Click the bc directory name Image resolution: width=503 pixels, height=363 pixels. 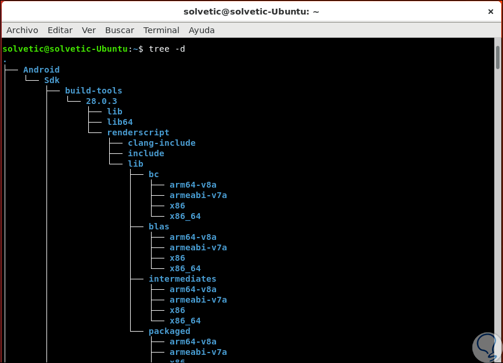coord(153,174)
